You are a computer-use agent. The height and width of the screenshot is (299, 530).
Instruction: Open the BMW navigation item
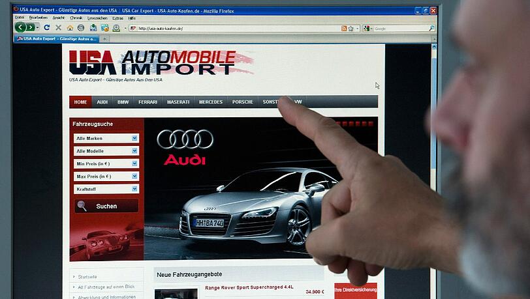click(123, 102)
